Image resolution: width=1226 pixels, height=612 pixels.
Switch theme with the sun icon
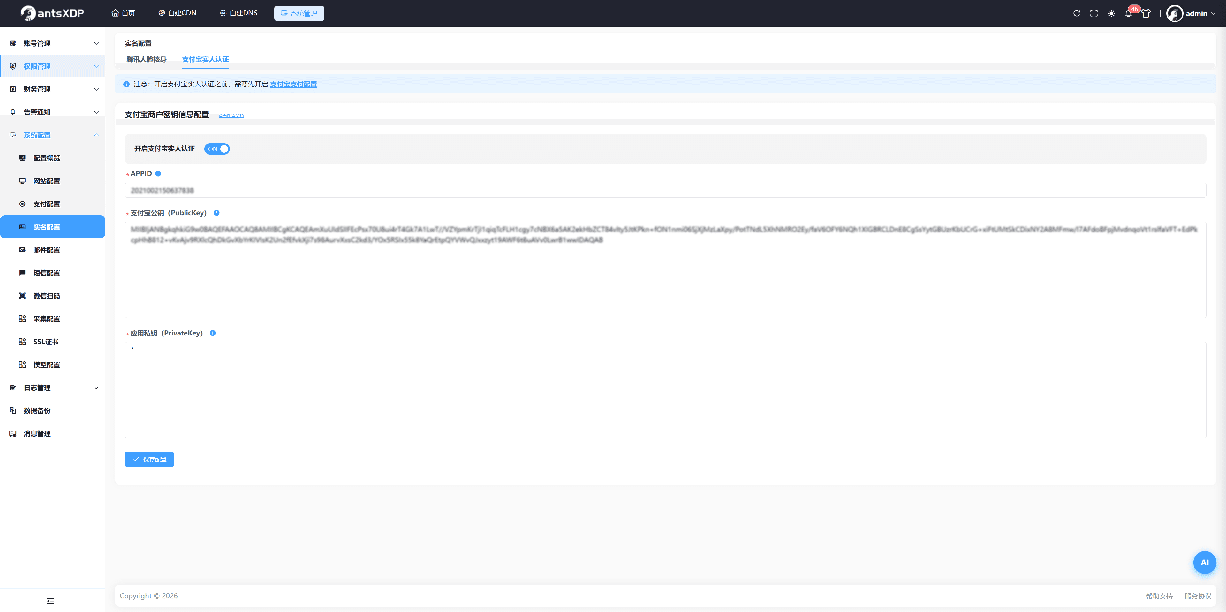coord(1111,13)
